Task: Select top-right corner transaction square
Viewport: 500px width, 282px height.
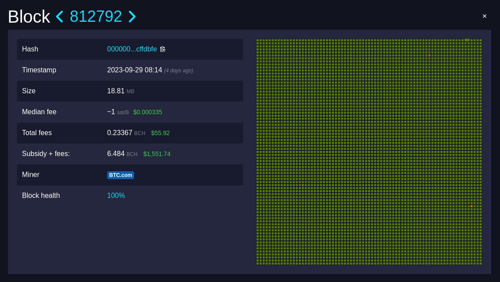Action: [480, 41]
